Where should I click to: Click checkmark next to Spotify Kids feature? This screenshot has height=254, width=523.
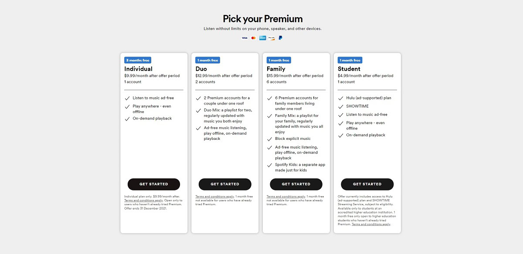coord(270,166)
